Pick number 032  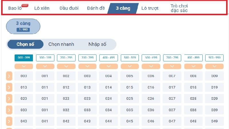(66, 110)
